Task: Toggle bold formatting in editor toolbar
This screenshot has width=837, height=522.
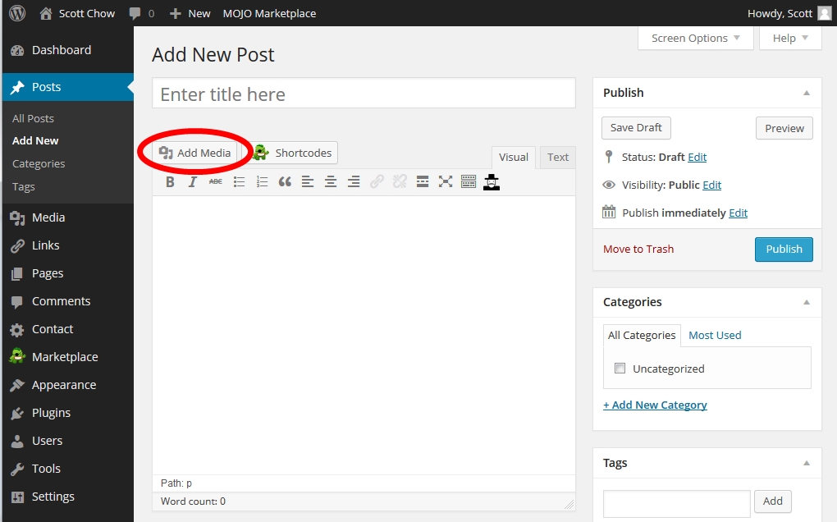Action: point(170,182)
